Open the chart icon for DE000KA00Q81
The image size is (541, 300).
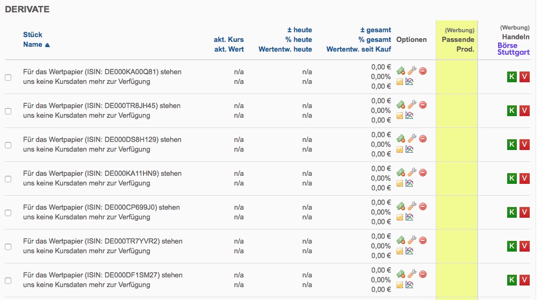[x=409, y=82]
